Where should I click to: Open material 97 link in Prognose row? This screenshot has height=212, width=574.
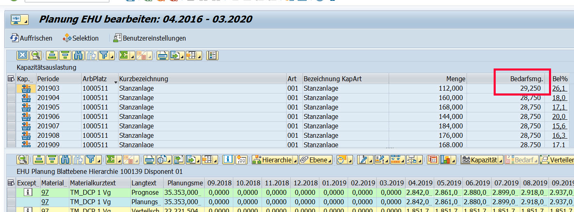point(45,192)
